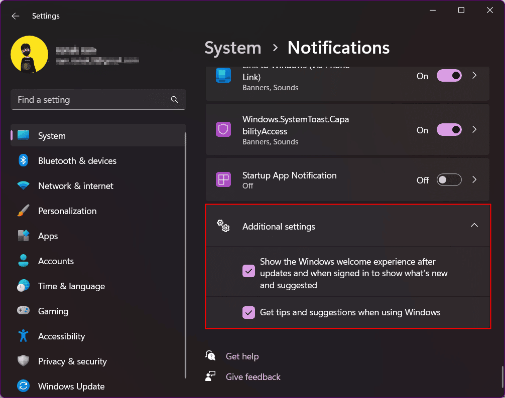Click the Apps grid icon
505x398 pixels.
click(x=23, y=236)
